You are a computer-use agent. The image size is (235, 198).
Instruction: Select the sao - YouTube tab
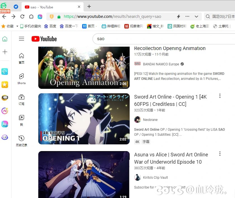53,7
